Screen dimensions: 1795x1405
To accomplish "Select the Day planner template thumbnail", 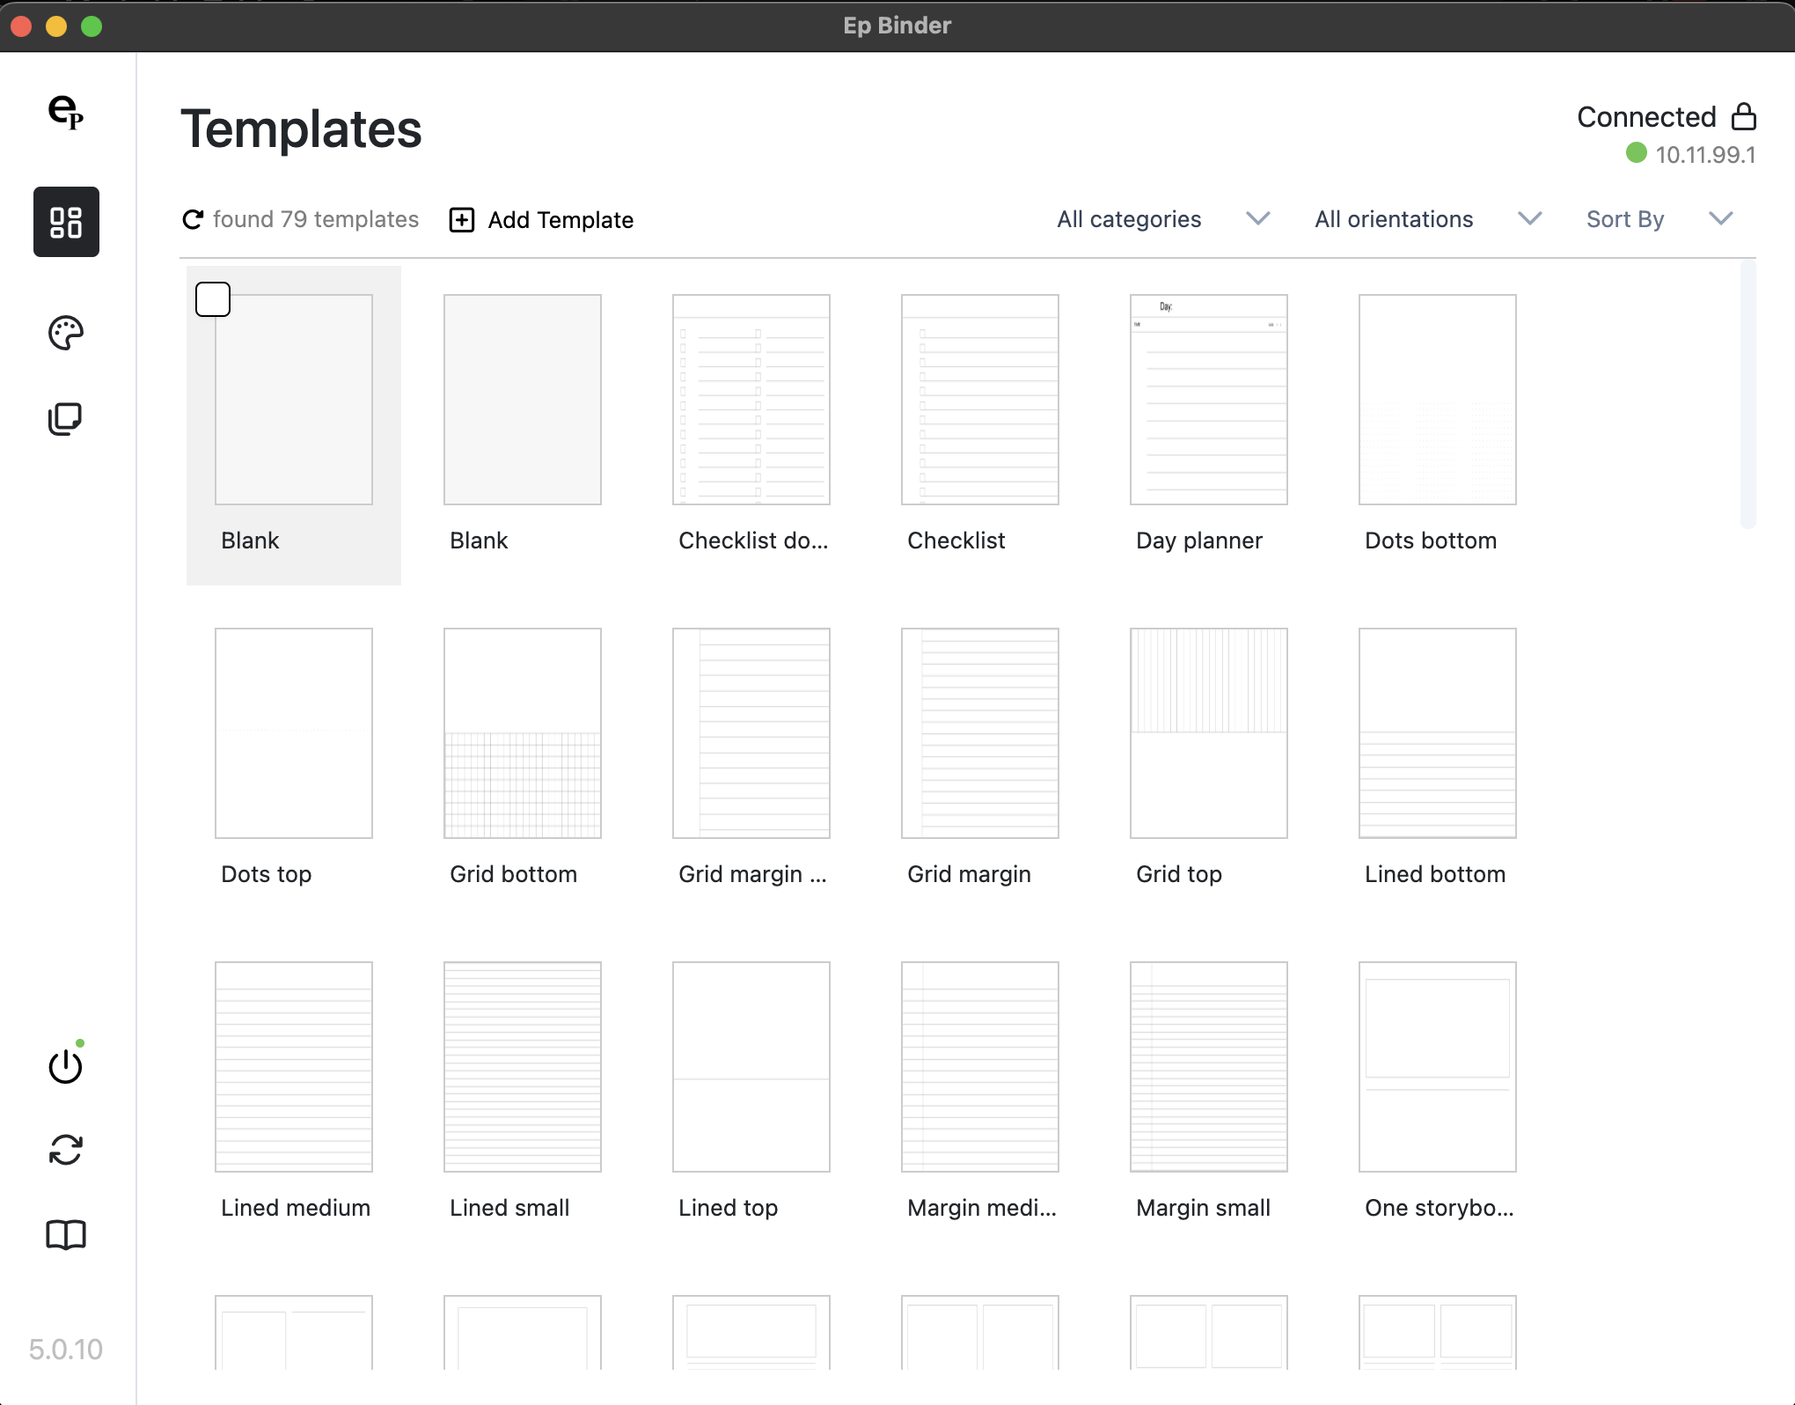I will click(1208, 399).
